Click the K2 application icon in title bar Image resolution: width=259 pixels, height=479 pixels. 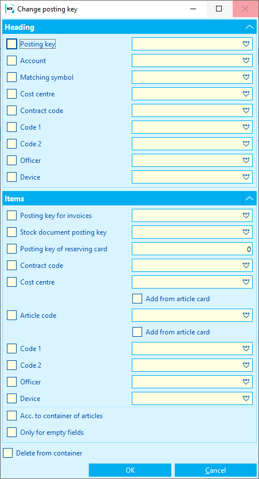tap(10, 9)
